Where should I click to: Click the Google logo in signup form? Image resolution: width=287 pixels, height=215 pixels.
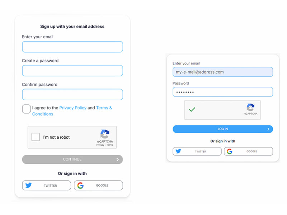pyautogui.click(x=80, y=185)
